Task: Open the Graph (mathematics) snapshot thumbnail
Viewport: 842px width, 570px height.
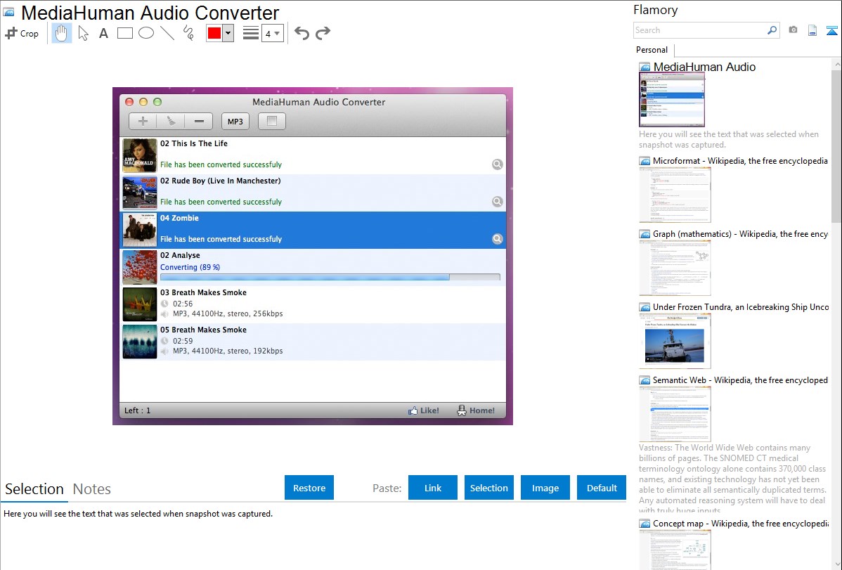Action: (675, 268)
